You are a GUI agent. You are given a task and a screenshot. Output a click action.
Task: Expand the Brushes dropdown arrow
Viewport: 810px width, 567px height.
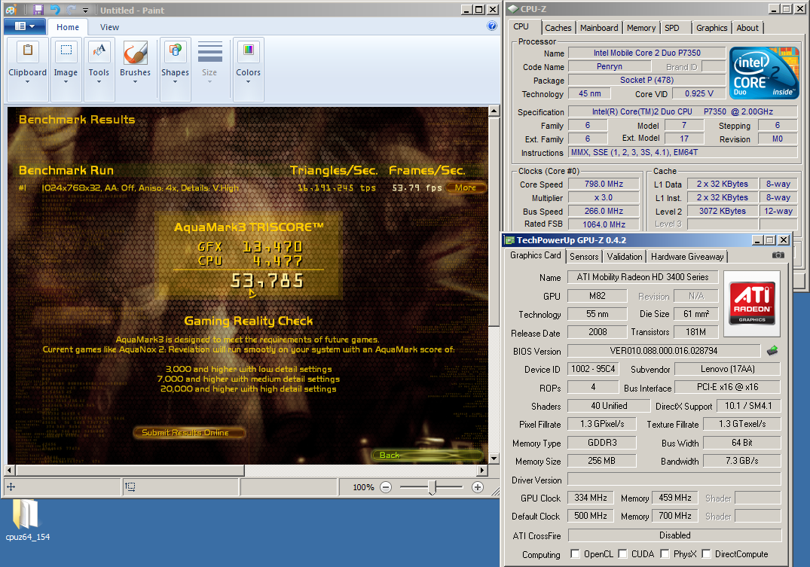[136, 81]
